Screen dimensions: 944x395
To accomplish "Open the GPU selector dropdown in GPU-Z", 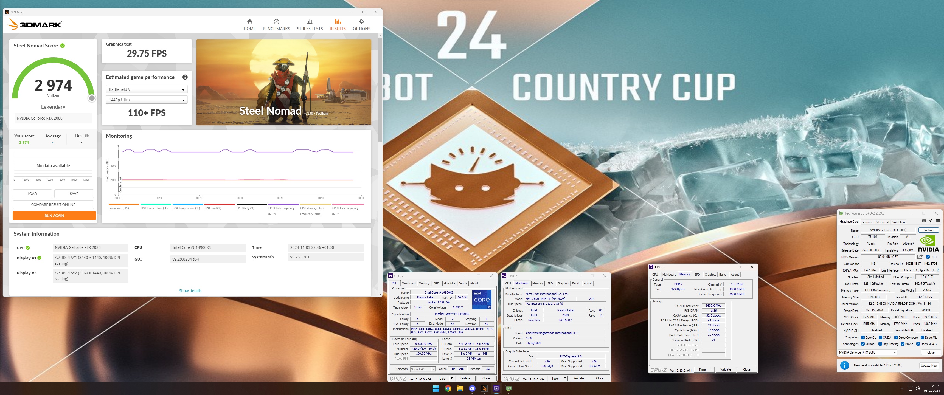I will [x=867, y=352].
